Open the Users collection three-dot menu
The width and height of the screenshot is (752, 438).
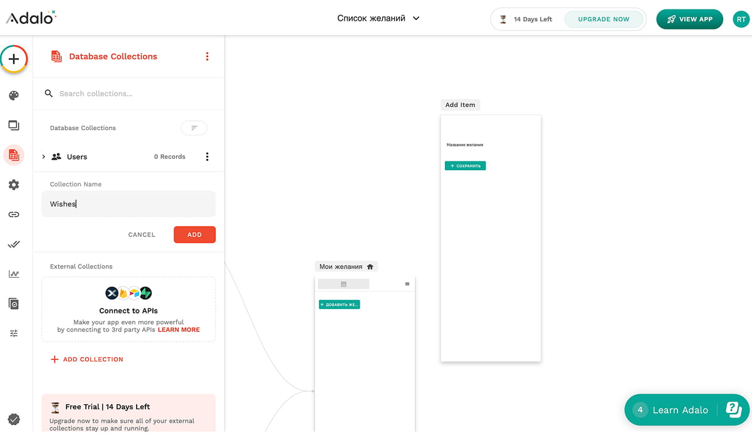tap(207, 157)
